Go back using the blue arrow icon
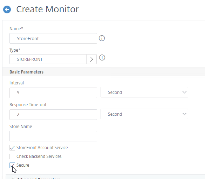205x179 pixels. [x=7, y=9]
